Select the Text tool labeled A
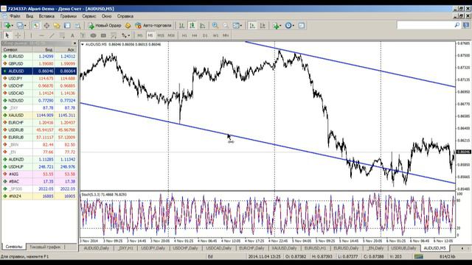Image resolution: width=472 pixels, height=265 pixels. pyautogui.click(x=72, y=35)
